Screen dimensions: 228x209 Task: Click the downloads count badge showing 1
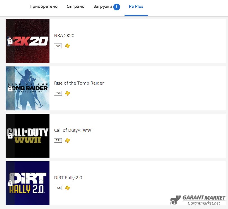pyautogui.click(x=117, y=7)
